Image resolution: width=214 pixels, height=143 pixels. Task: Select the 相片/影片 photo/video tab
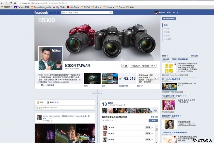(x=52, y=102)
